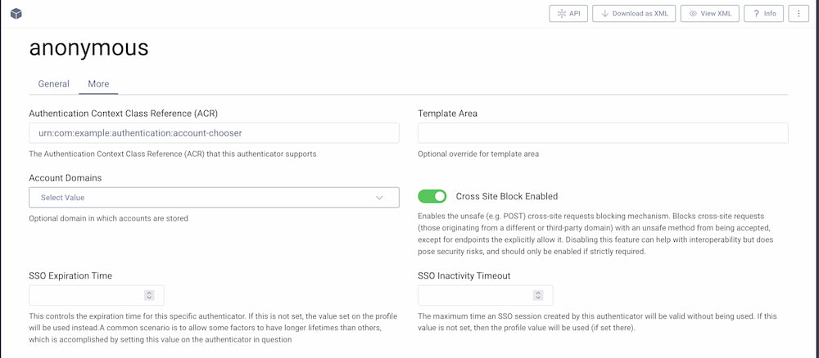Click Download as XML button
The width and height of the screenshot is (819, 358).
[634, 14]
